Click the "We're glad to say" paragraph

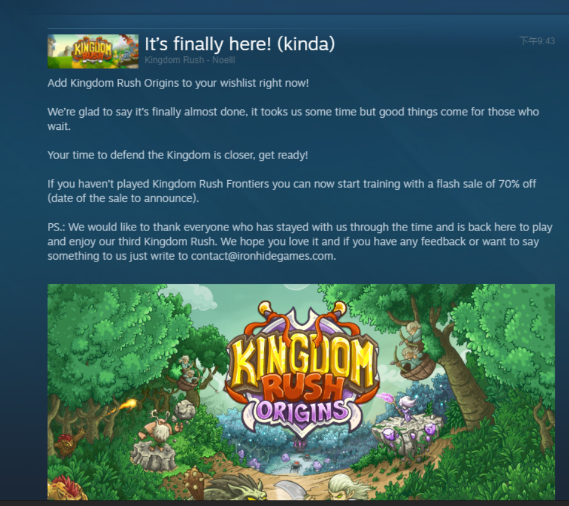click(x=293, y=119)
